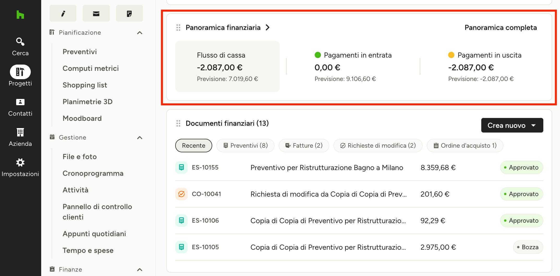Image resolution: width=560 pixels, height=276 pixels.
Task: Select the Preventivi (8) filter tab
Action: pos(246,146)
